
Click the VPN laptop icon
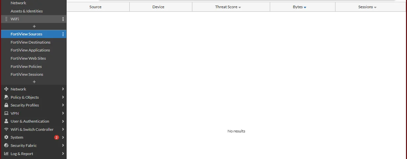[6, 113]
